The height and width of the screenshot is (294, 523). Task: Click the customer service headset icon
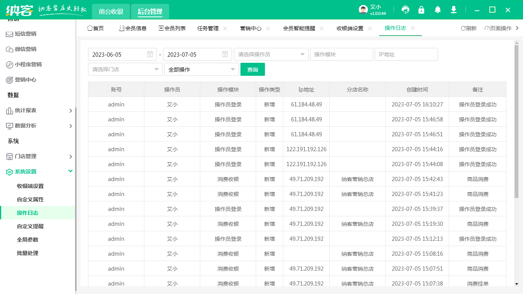tap(405, 10)
